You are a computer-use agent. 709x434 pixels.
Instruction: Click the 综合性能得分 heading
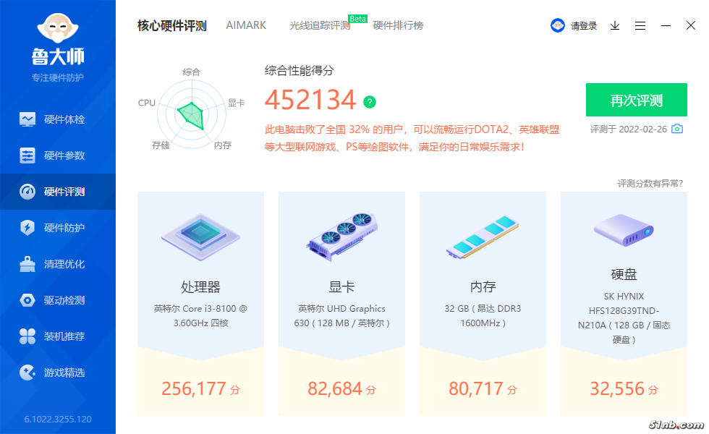(300, 71)
